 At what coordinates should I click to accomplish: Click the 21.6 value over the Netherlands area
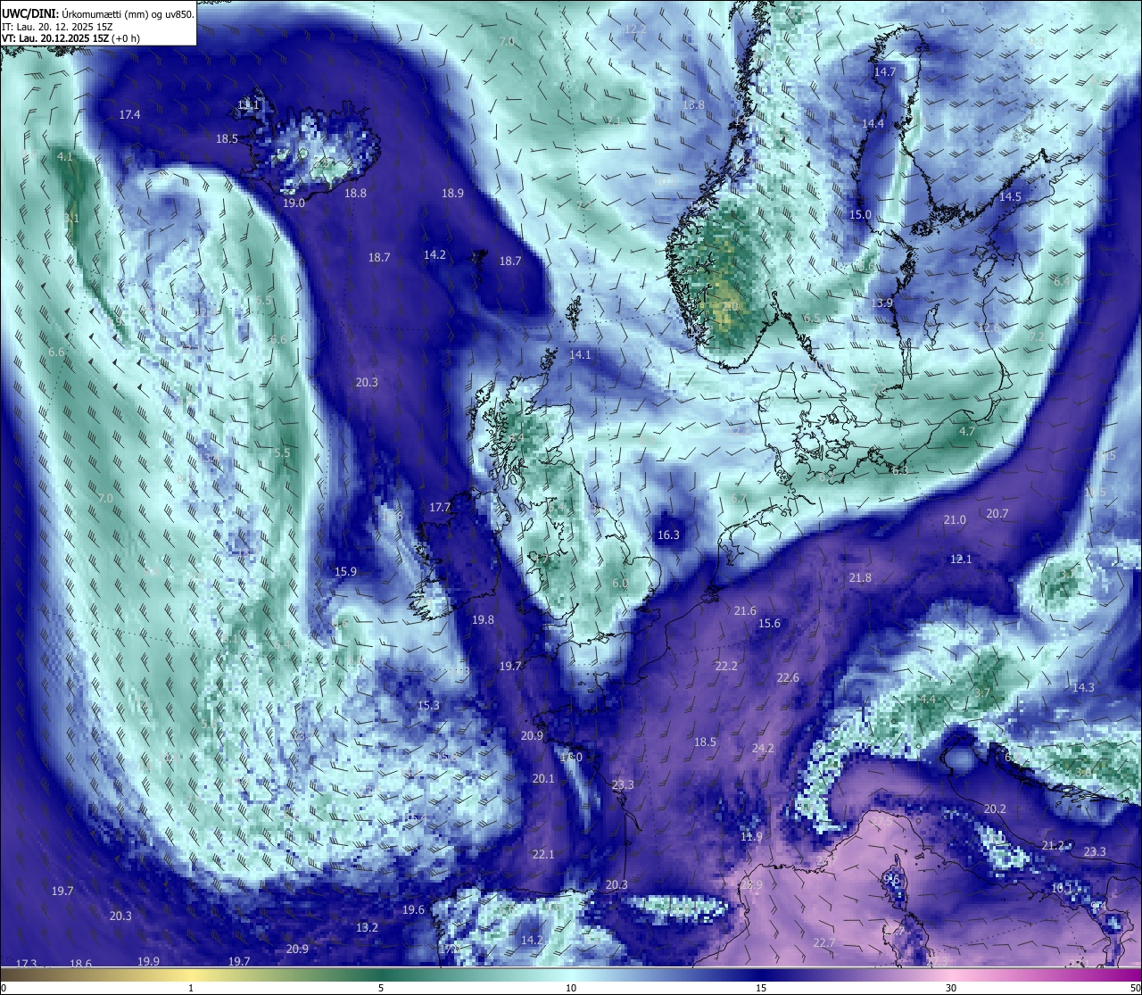tap(745, 610)
